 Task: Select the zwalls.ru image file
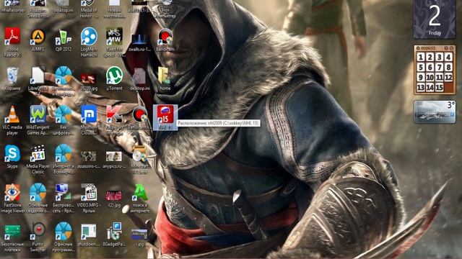[139, 40]
